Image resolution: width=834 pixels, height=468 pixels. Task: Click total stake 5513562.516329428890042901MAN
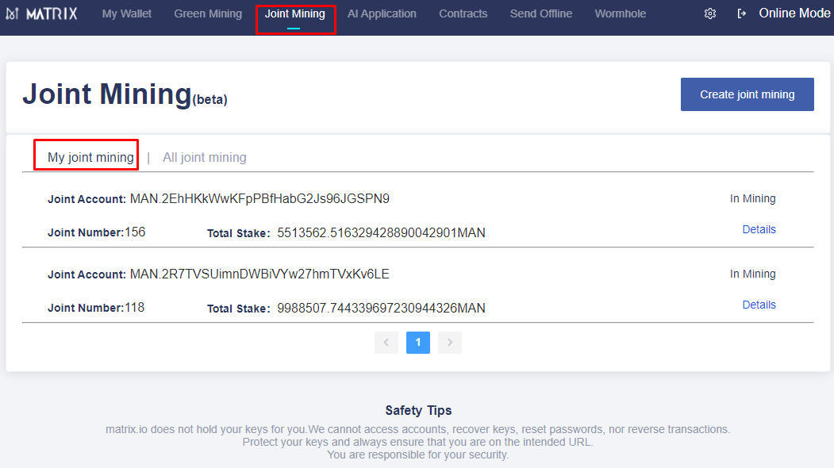click(x=381, y=233)
